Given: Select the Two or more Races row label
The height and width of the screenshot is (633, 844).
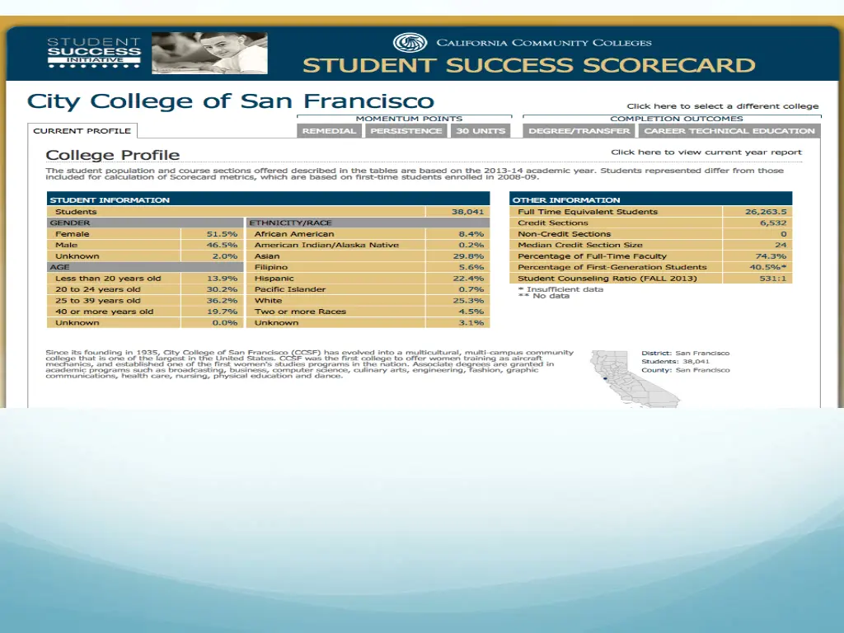Looking at the screenshot, I should coord(300,311).
